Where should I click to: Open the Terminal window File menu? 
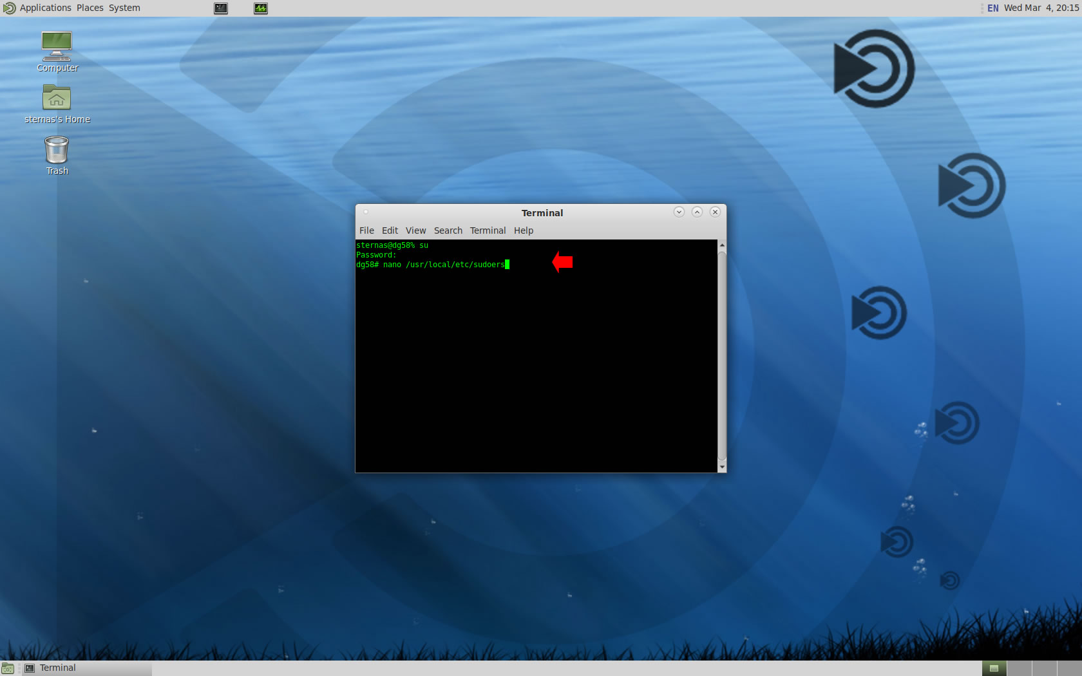click(x=366, y=230)
